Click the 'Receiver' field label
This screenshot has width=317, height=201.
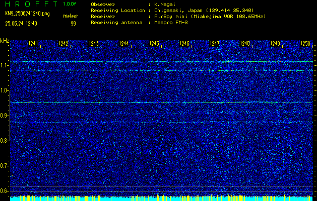tap(103, 17)
